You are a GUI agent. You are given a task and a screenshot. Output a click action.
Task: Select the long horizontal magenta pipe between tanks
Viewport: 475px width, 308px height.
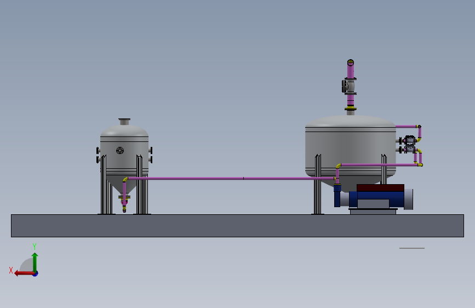click(x=230, y=179)
